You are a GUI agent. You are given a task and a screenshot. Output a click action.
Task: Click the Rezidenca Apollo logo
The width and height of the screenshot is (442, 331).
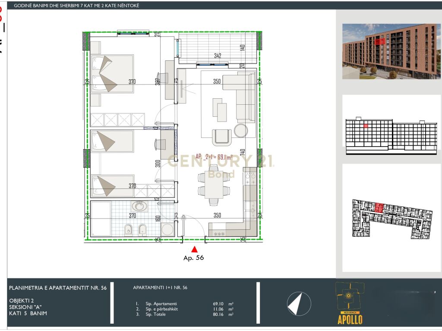(350, 303)
